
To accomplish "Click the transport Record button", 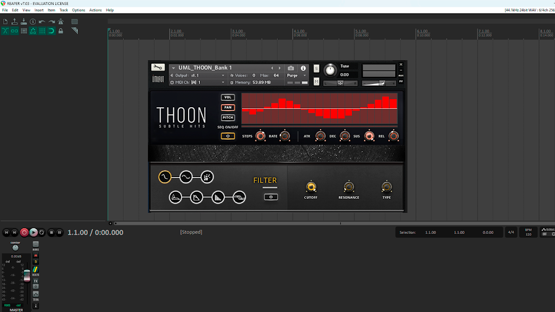I will tap(24, 232).
